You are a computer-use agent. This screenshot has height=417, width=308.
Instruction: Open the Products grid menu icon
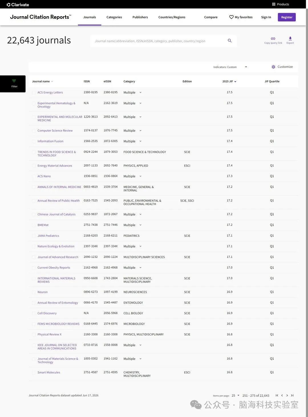click(x=274, y=4)
